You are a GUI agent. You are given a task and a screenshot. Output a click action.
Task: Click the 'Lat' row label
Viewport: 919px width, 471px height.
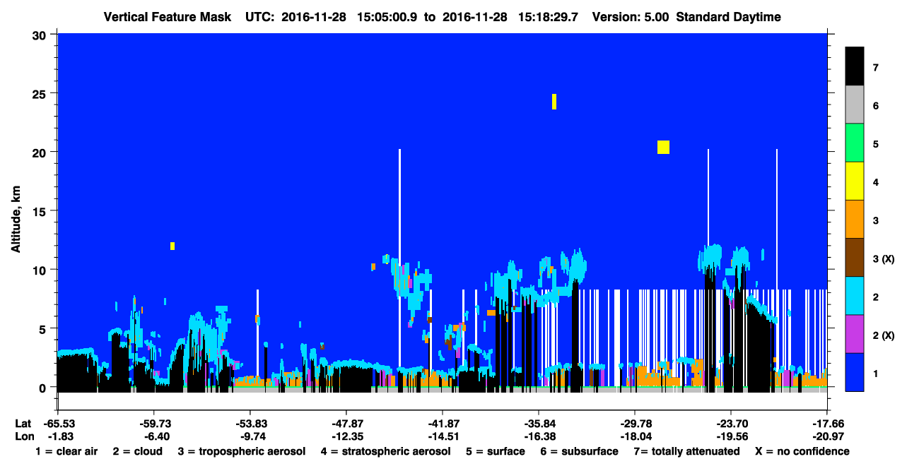[23, 424]
